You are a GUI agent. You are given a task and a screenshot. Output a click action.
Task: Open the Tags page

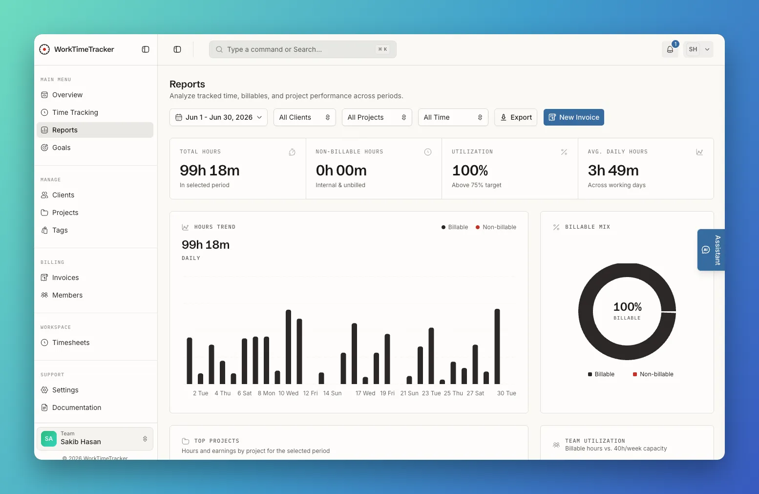pos(95,230)
